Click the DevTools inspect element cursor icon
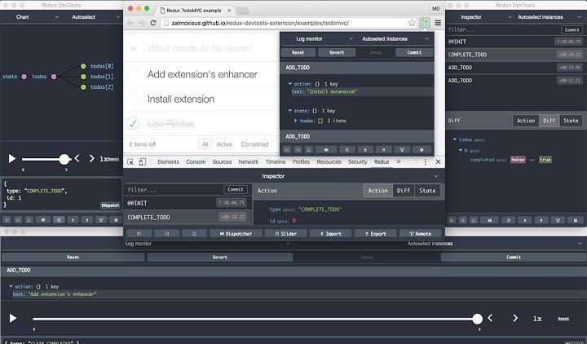Screen dimensions: 587x344 131,162
